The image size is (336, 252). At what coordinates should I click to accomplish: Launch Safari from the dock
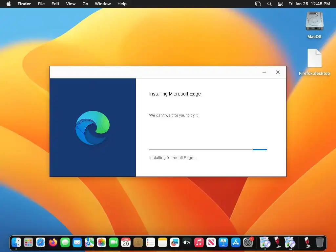tap(40, 242)
